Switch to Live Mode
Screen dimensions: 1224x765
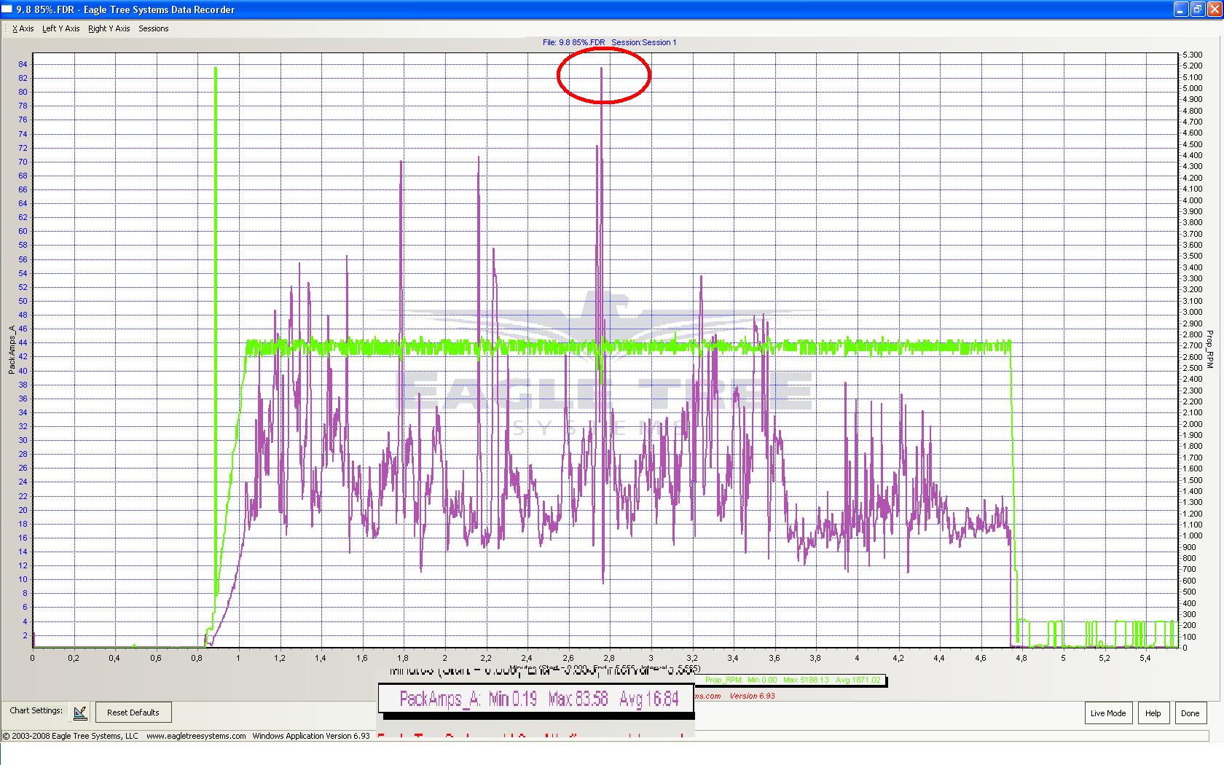[1107, 713]
